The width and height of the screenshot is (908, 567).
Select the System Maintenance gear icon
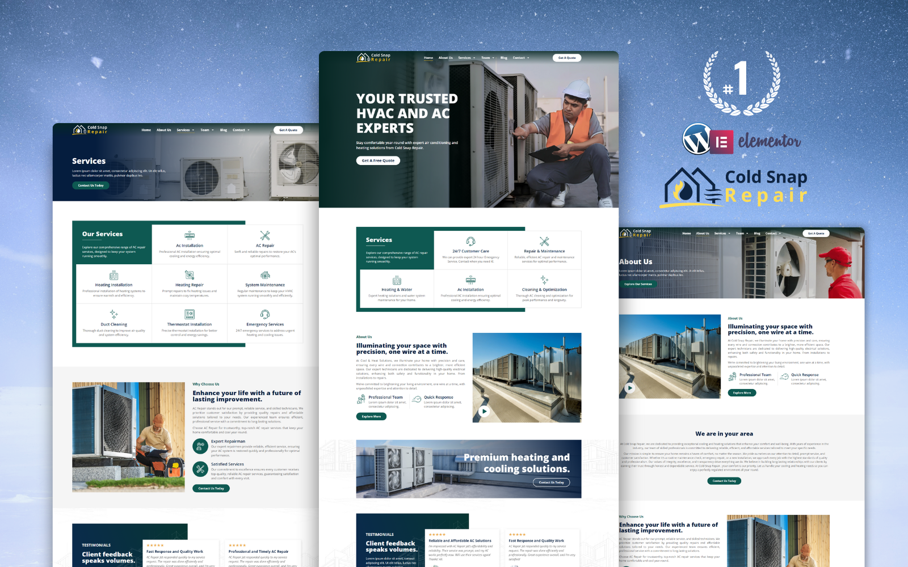pos(265,275)
